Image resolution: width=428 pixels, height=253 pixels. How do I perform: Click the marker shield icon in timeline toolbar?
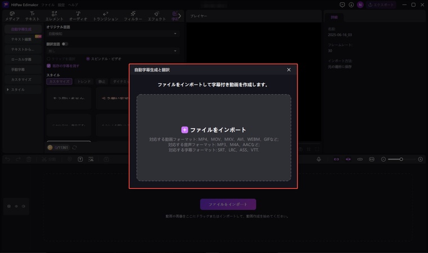click(x=70, y=159)
